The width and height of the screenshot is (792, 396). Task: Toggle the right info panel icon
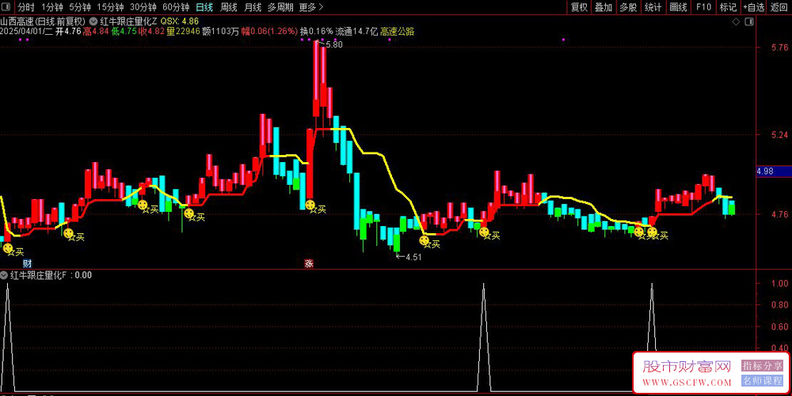tap(749, 21)
